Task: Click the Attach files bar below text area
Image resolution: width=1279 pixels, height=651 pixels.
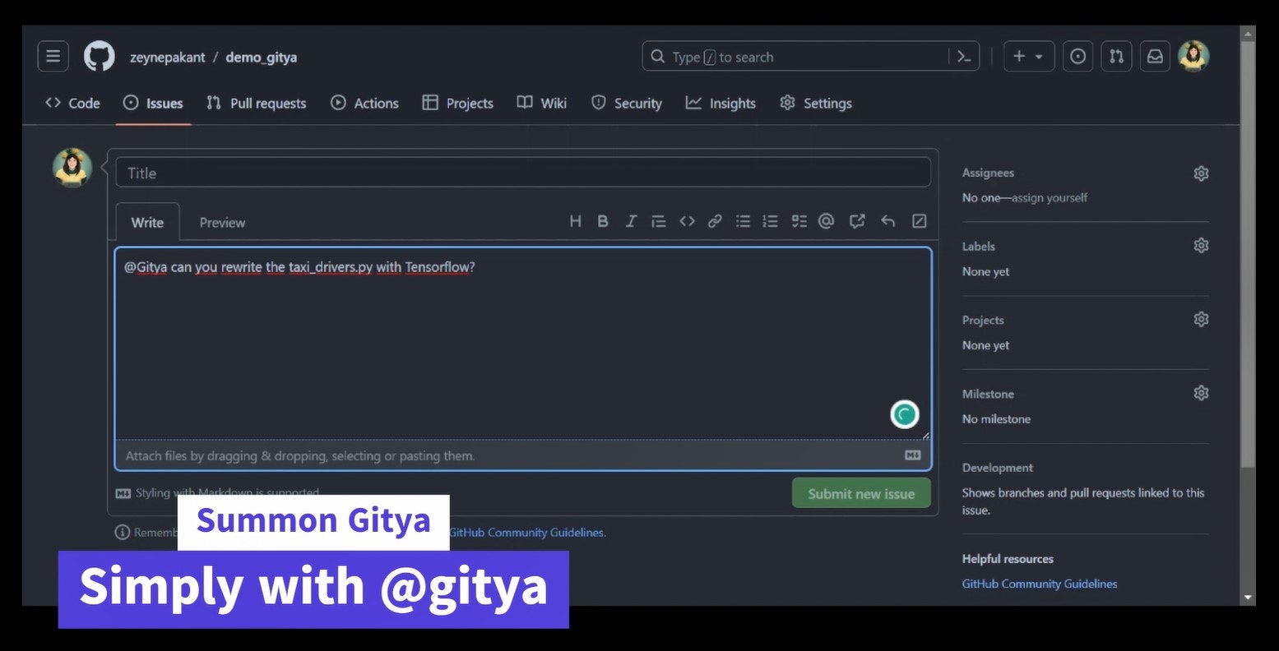Action: (523, 455)
